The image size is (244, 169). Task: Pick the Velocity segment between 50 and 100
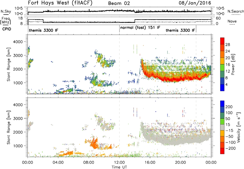tap(222, 116)
